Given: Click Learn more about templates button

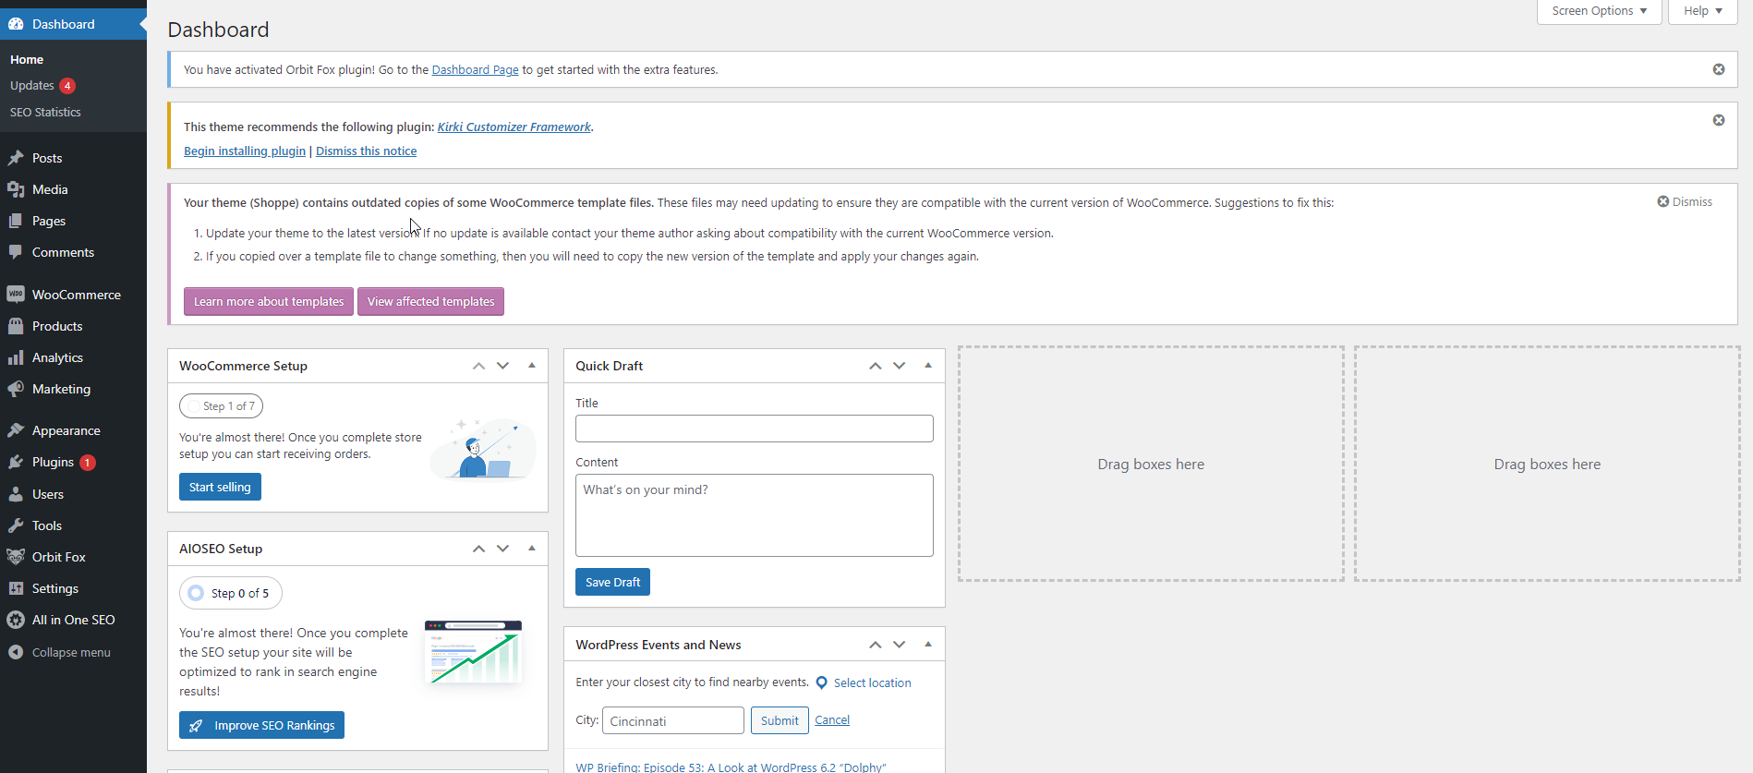Looking at the screenshot, I should pos(269,302).
